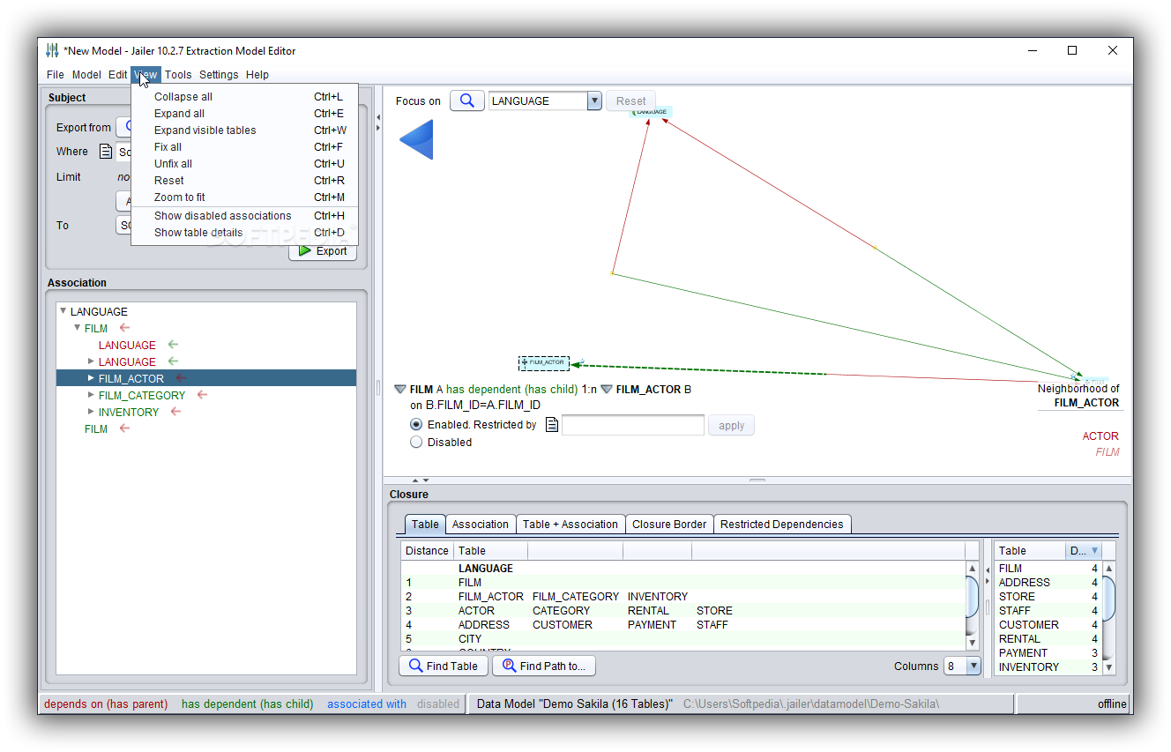Select the Disabled radio button

[x=416, y=442]
